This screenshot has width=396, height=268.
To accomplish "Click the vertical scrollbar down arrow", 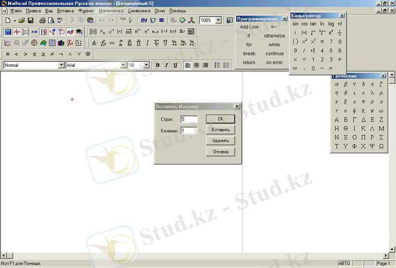I will [x=392, y=249].
